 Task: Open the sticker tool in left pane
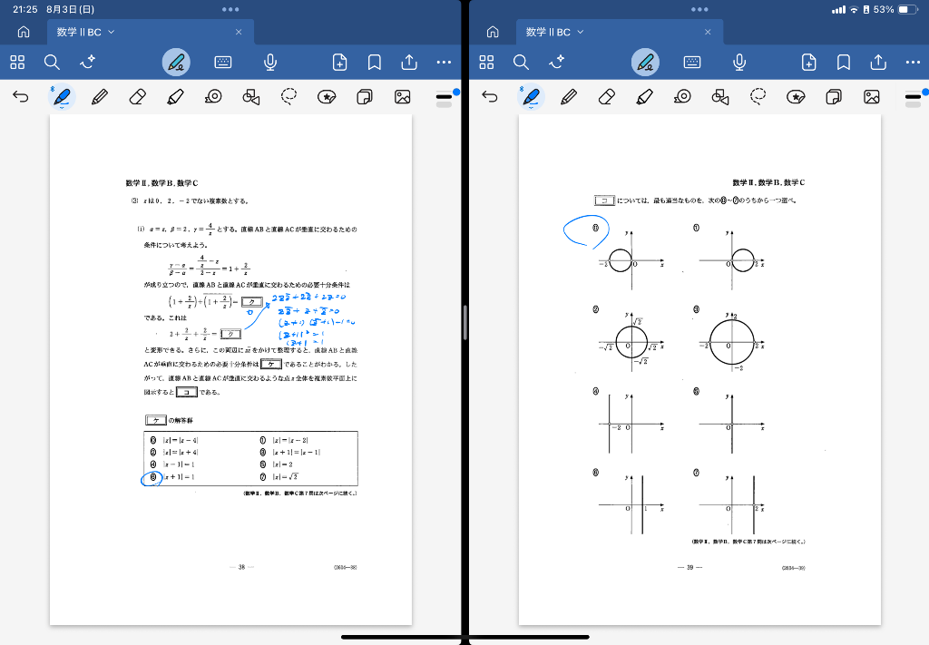[x=328, y=96]
